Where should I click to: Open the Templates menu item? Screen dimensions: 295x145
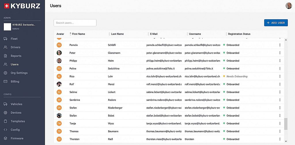pos(18,121)
